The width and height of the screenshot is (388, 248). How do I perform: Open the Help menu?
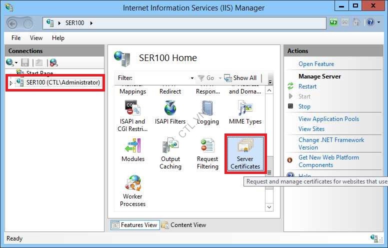(58, 38)
